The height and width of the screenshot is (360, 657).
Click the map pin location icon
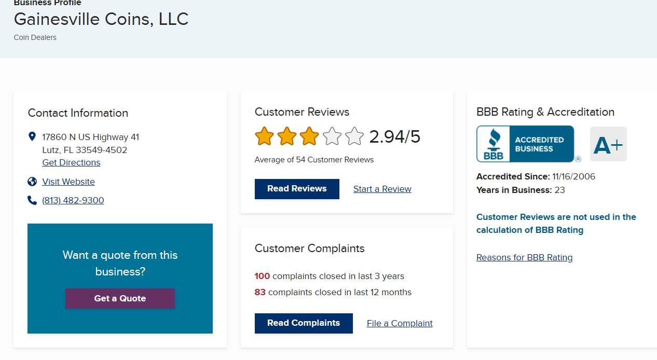pyautogui.click(x=32, y=136)
